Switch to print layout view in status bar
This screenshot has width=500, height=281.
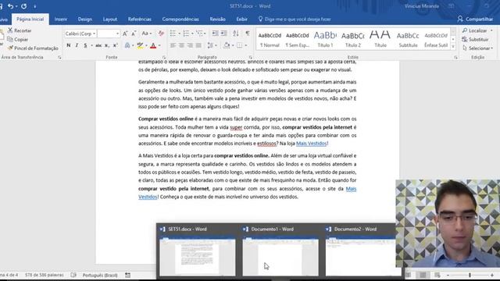click(423, 275)
